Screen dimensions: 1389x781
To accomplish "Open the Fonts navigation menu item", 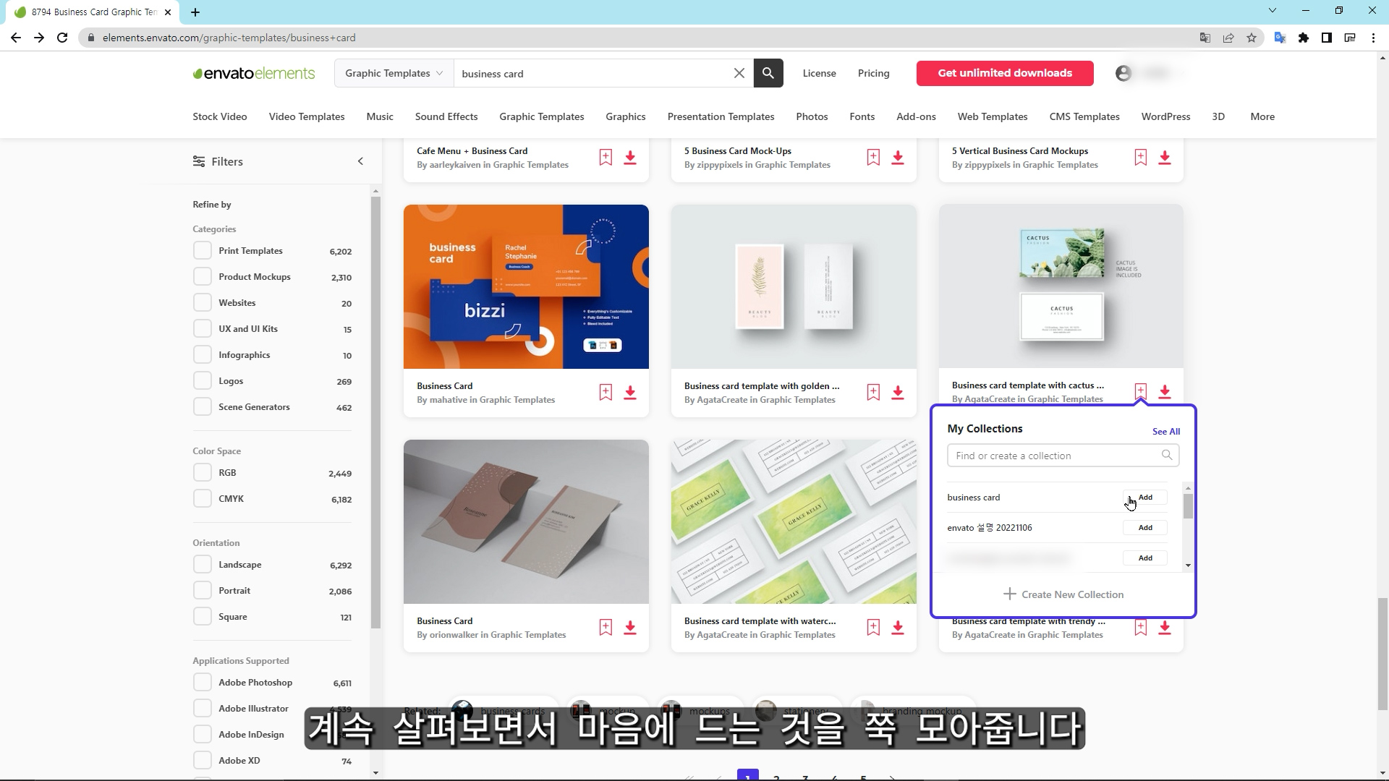I will pyautogui.click(x=862, y=116).
